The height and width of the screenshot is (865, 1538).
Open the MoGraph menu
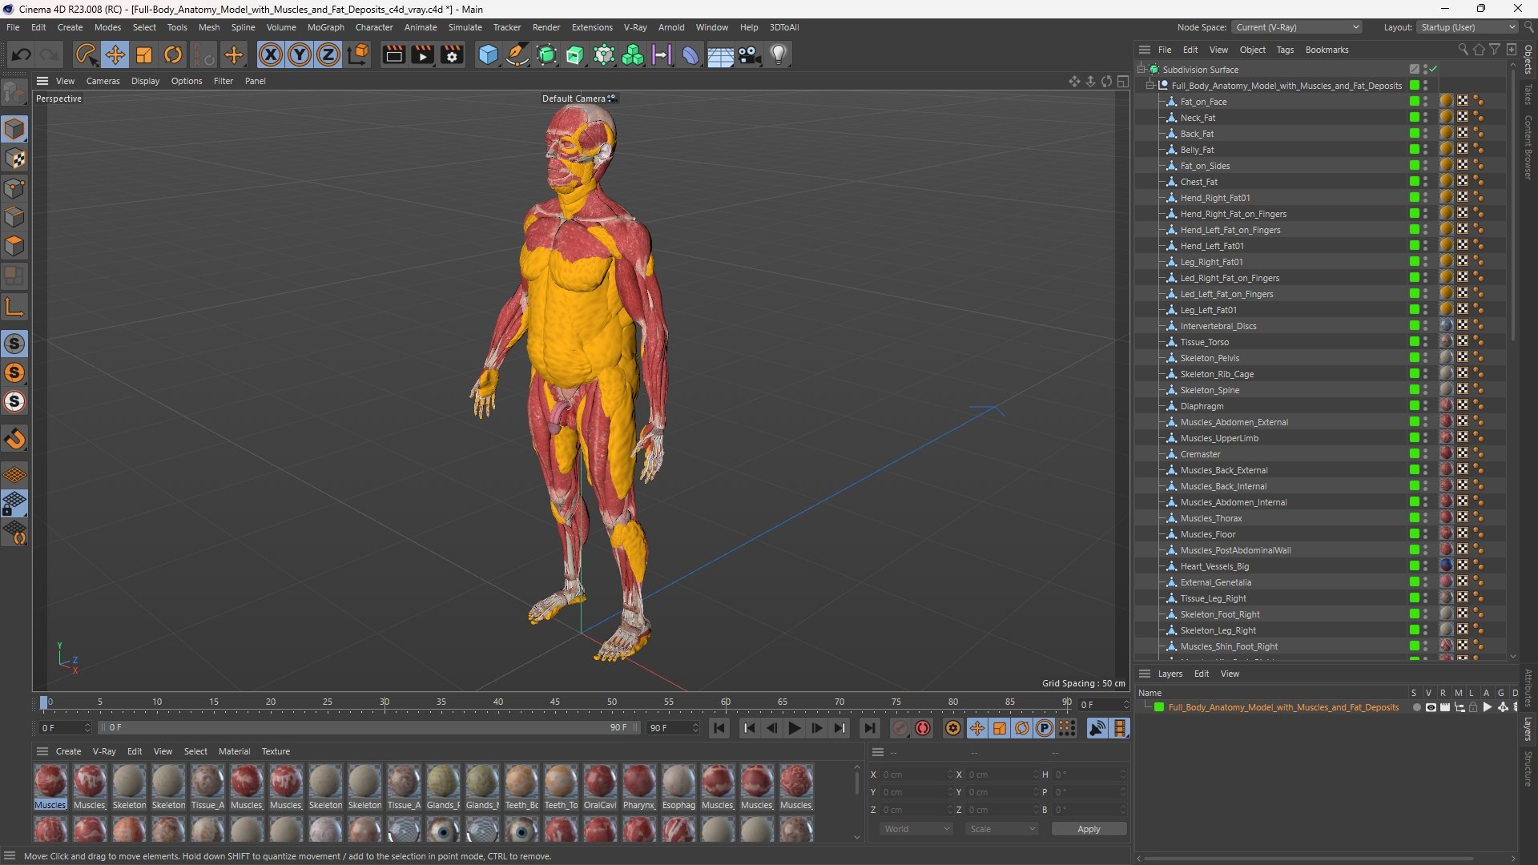(x=326, y=27)
